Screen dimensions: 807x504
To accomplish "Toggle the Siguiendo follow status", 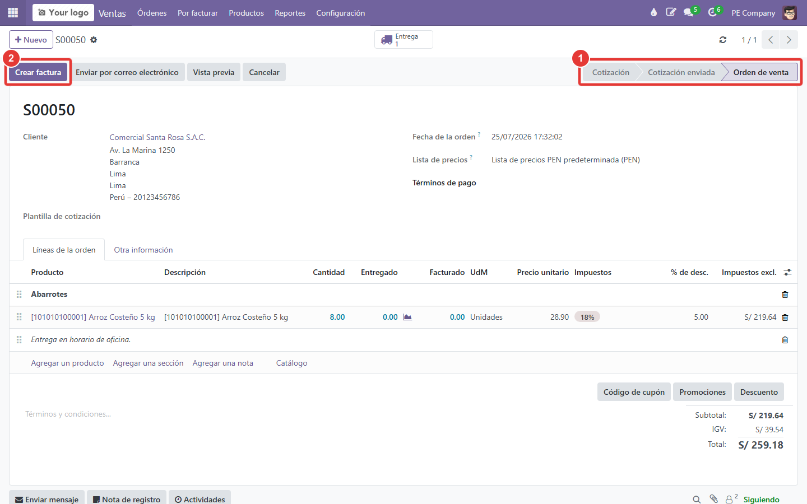I will [761, 500].
